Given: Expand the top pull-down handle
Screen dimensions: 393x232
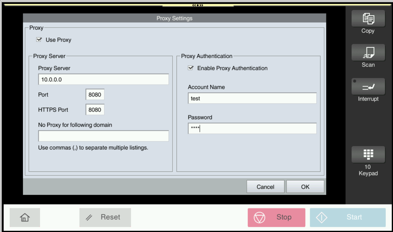Looking at the screenshot, I should pos(197,5).
